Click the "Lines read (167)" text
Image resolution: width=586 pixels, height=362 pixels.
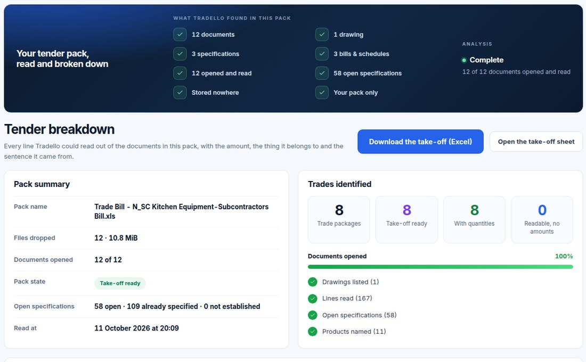347,299
